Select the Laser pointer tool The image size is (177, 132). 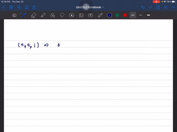click(x=100, y=15)
